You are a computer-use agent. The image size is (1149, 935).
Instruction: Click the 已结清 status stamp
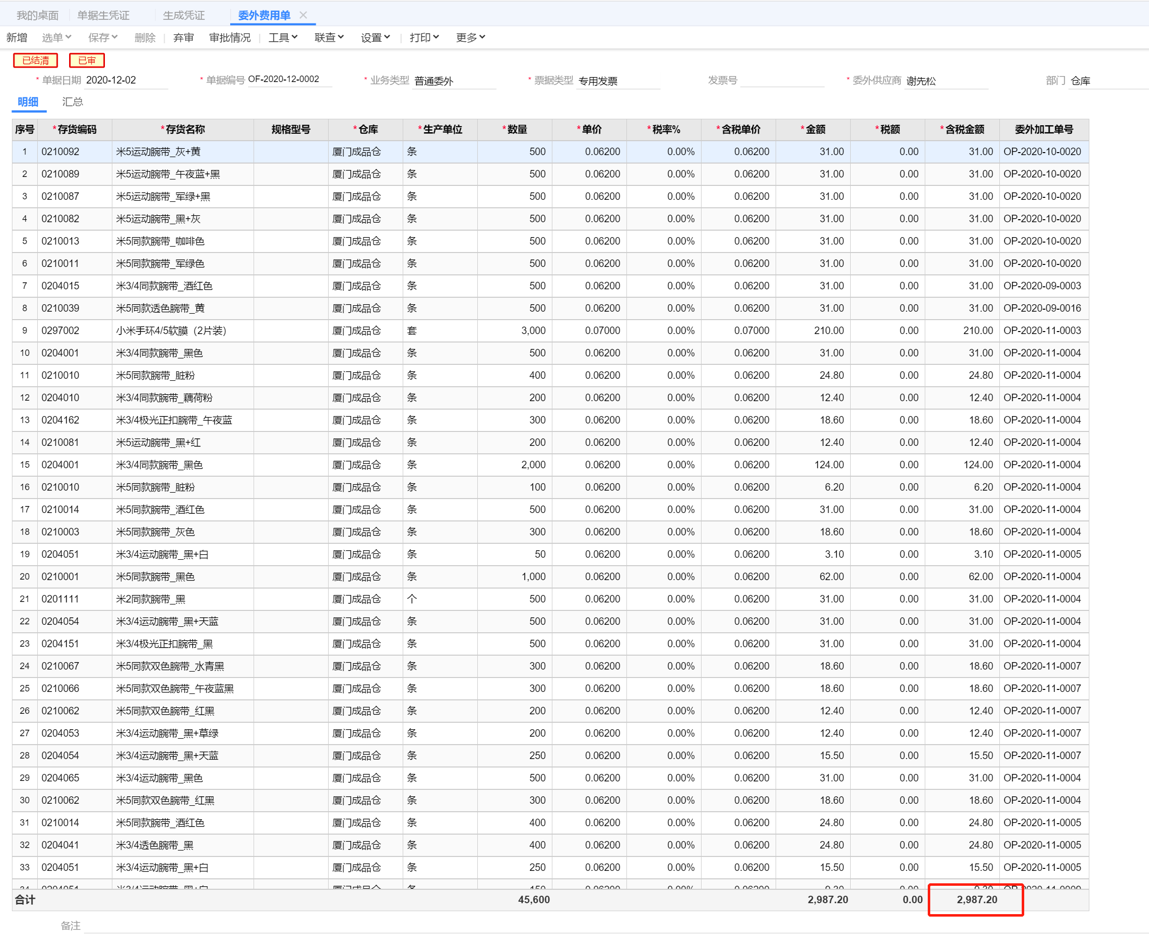tap(36, 60)
